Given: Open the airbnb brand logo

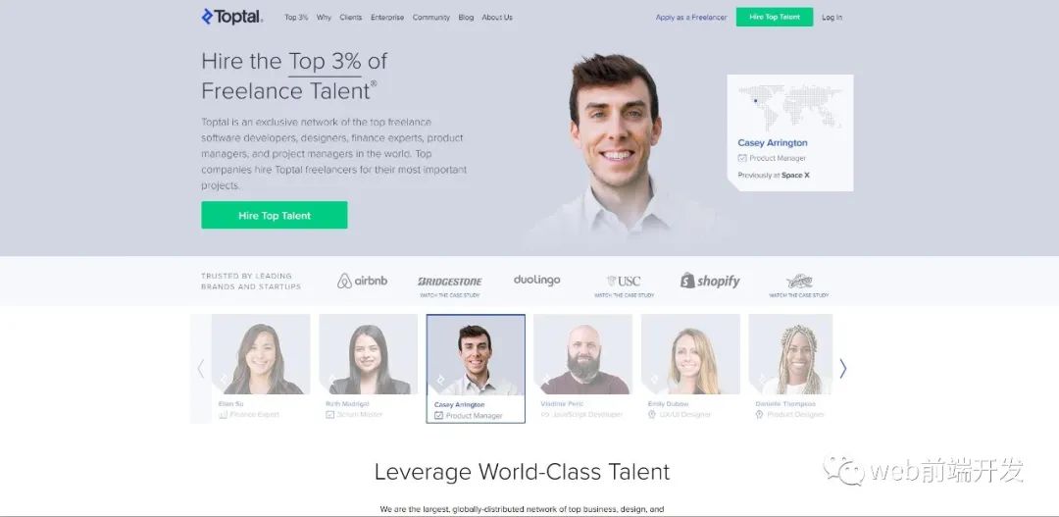Looking at the screenshot, I should tap(363, 281).
